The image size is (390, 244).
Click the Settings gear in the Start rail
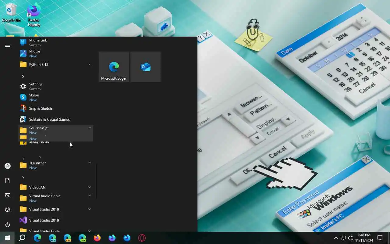(8, 210)
